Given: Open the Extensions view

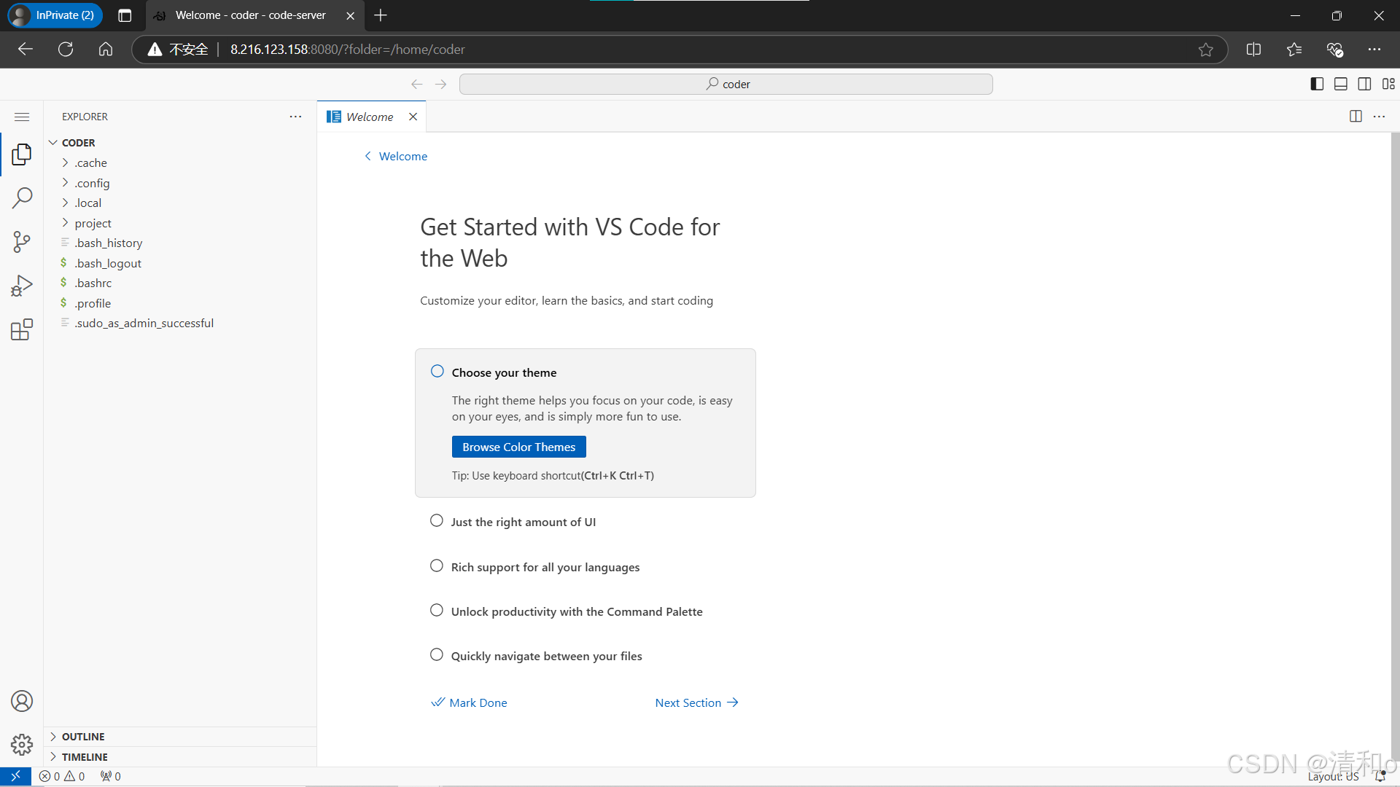Looking at the screenshot, I should tap(22, 329).
